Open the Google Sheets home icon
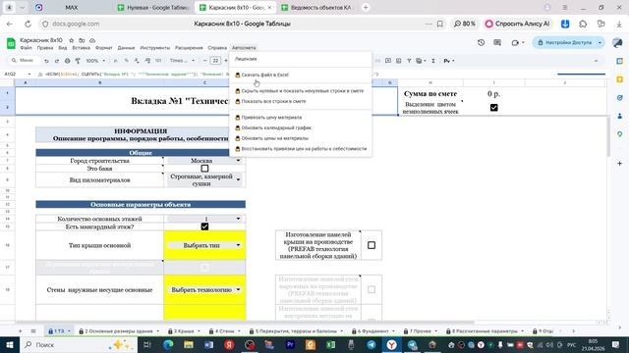This screenshot has height=353, width=629. (11, 43)
